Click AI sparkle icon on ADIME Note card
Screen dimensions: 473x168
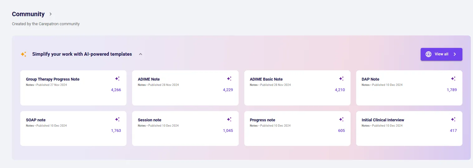(229, 79)
